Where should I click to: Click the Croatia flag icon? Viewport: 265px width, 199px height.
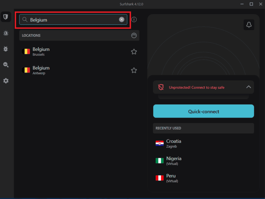click(159, 143)
